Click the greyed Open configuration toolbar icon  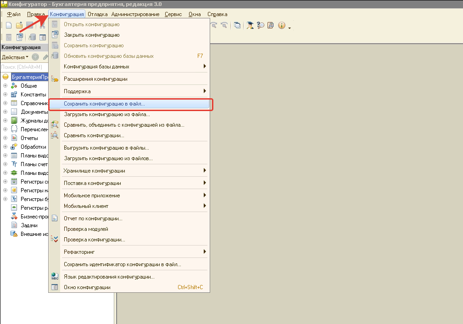coord(9,37)
